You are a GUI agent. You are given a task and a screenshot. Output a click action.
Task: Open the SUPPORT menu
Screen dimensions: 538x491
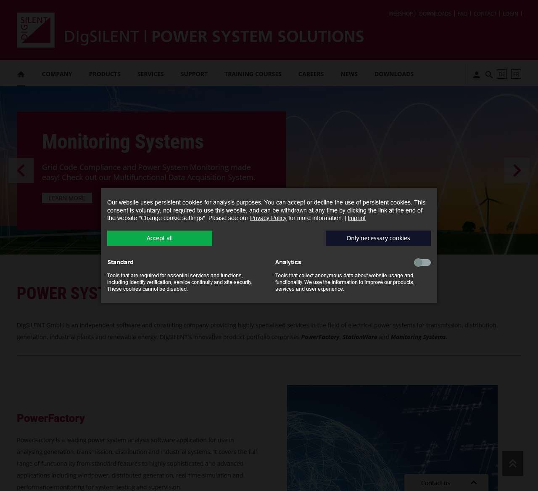pyautogui.click(x=194, y=74)
